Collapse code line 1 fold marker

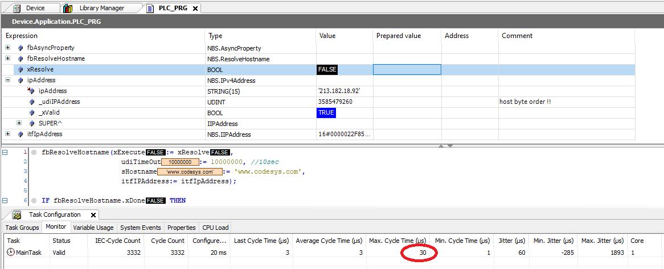(x=5, y=153)
